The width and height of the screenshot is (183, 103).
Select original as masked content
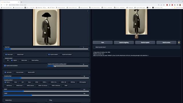tap(14, 60)
